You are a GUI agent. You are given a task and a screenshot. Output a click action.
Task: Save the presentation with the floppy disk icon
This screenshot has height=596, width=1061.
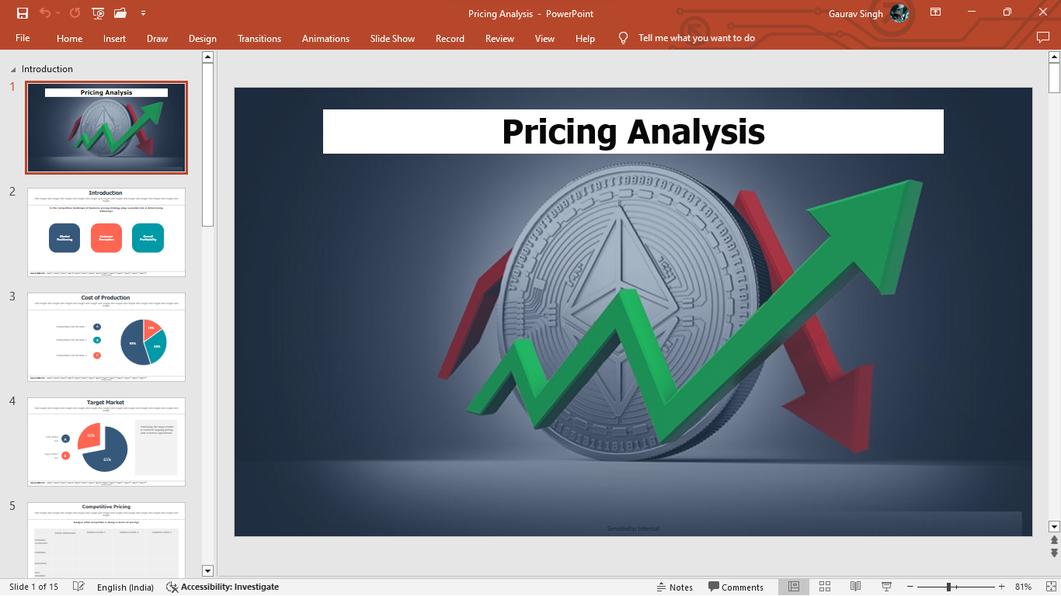click(23, 13)
